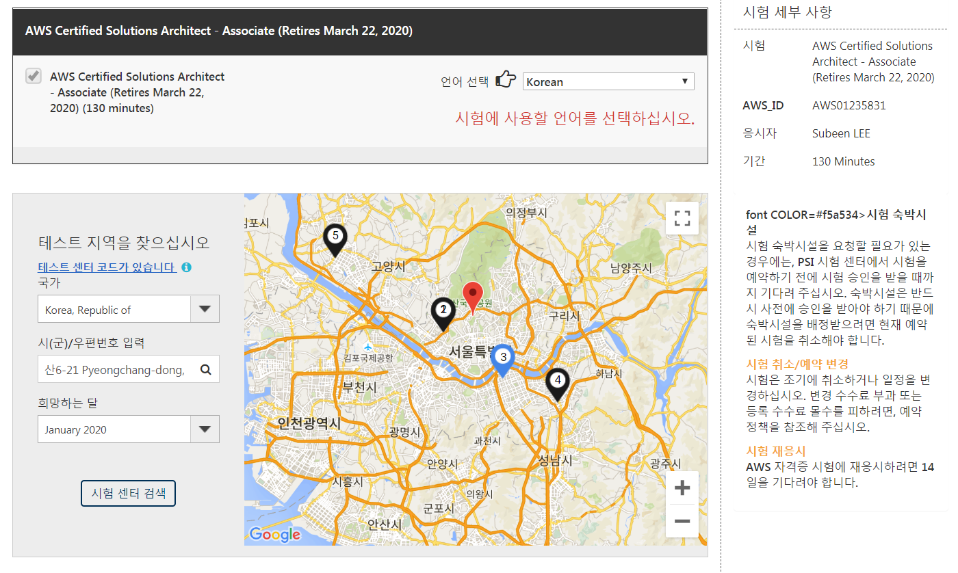Screen dimensions: 958x573
Task: Click the info icon beside test center code
Action: 187,267
